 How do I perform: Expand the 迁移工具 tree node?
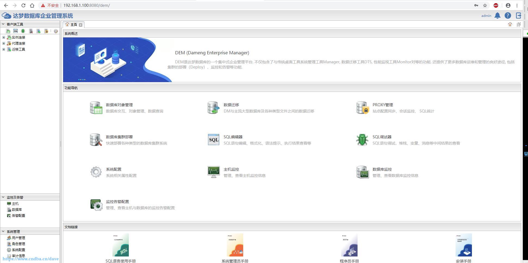4,49
